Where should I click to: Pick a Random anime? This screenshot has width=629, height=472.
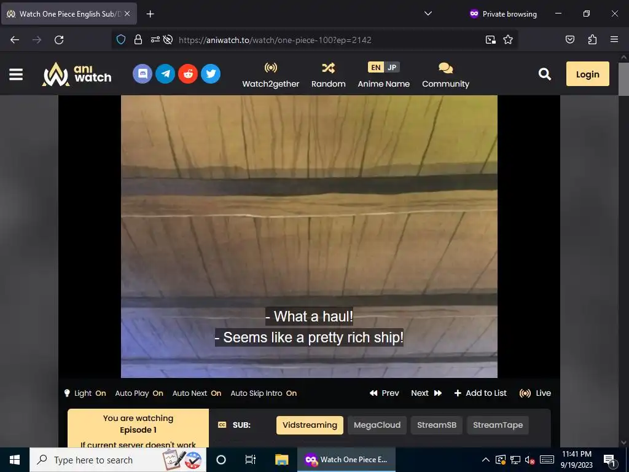click(x=328, y=75)
